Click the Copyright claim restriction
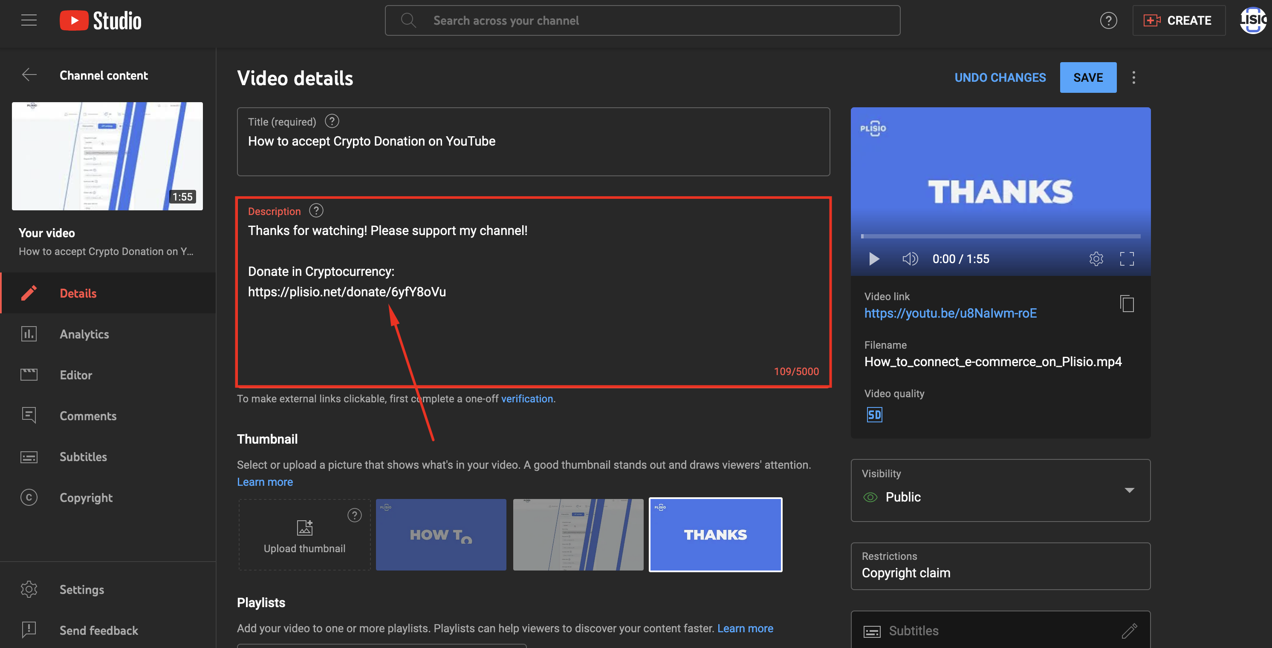The image size is (1272, 648). (905, 573)
